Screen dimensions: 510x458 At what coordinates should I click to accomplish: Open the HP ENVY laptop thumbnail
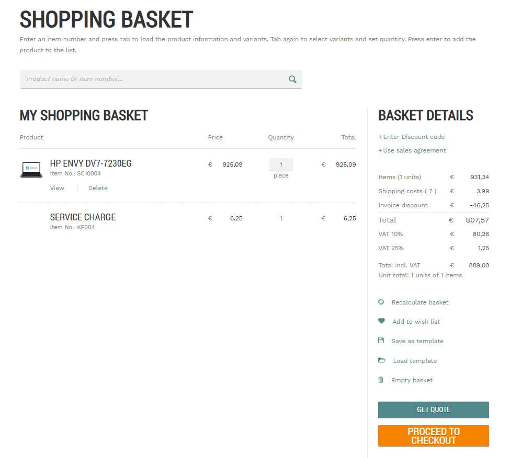click(x=31, y=170)
